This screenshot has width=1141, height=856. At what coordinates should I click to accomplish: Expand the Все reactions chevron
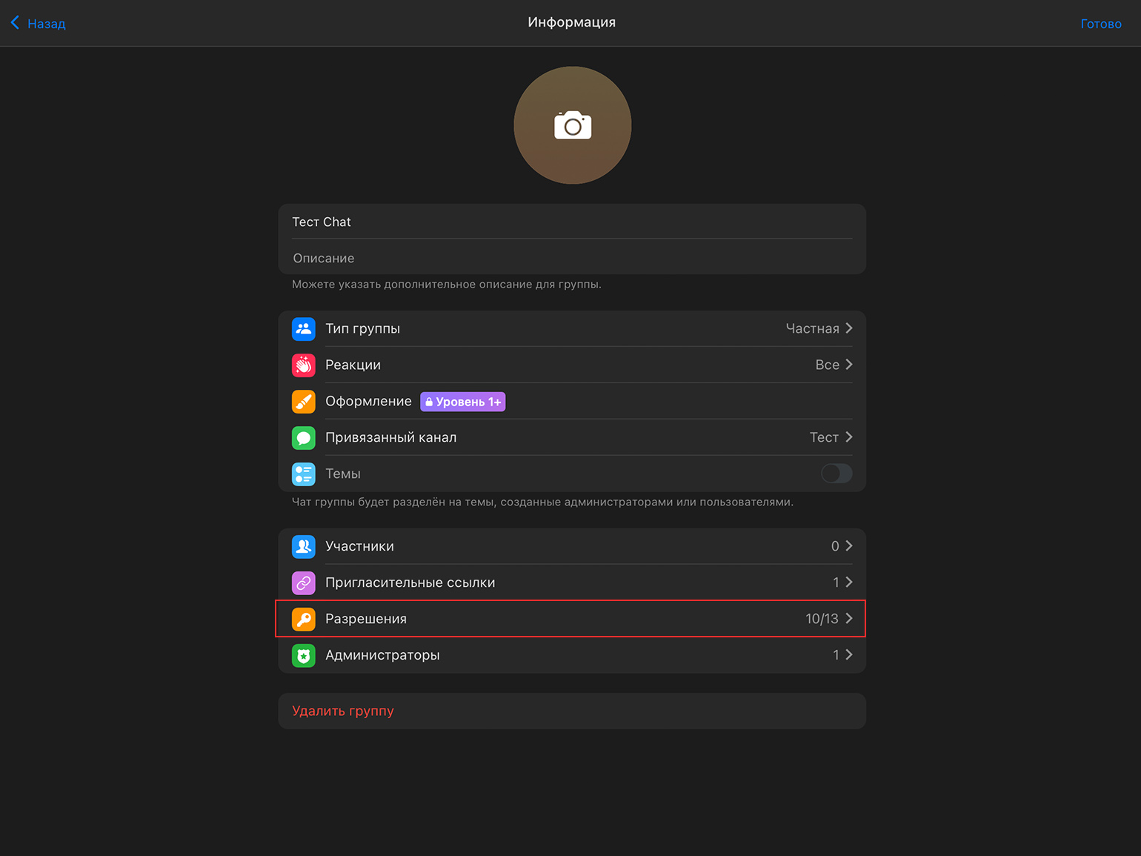(849, 365)
